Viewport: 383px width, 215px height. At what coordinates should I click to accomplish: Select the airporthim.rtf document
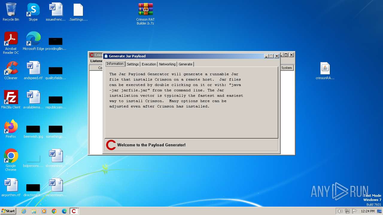click(11, 188)
